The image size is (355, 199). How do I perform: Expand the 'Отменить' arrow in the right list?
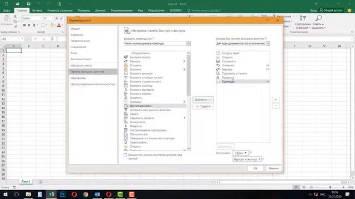pos(268,65)
